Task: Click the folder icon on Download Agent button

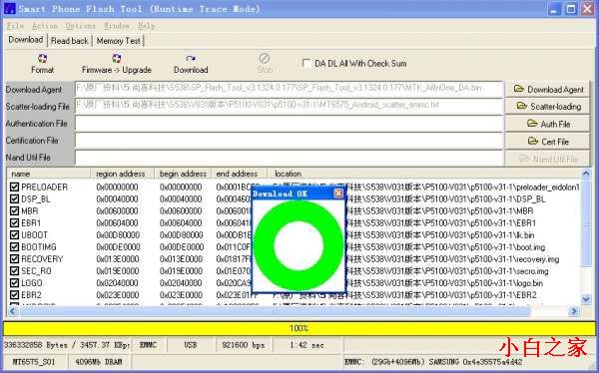Action: click(519, 89)
